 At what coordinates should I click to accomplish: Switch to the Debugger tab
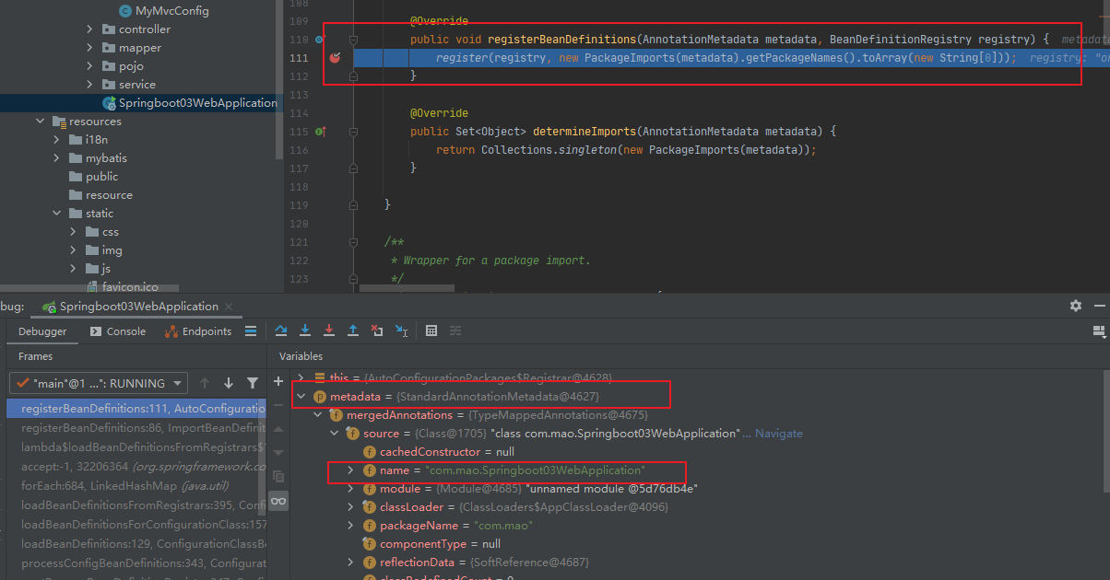(42, 331)
